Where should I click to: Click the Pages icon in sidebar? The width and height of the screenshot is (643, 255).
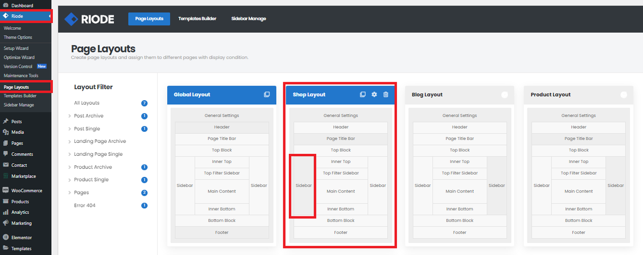pos(6,143)
